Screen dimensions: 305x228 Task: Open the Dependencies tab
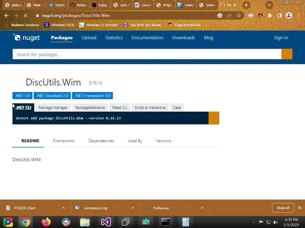[x=101, y=141]
